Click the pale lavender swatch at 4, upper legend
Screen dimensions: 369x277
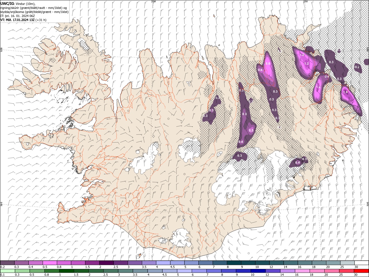point(163,263)
